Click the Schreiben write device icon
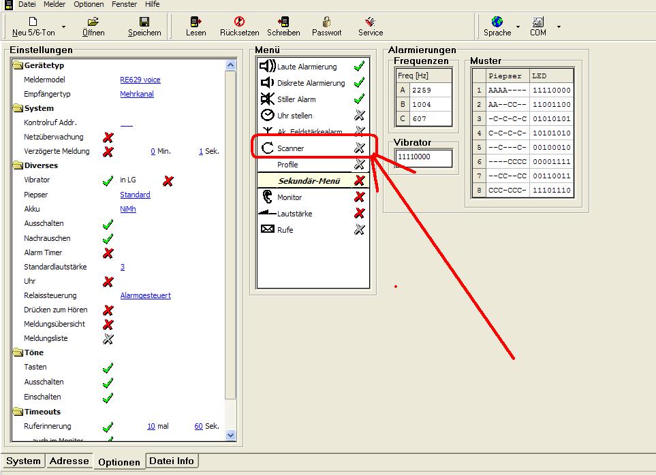The height and width of the screenshot is (475, 656). (x=283, y=22)
